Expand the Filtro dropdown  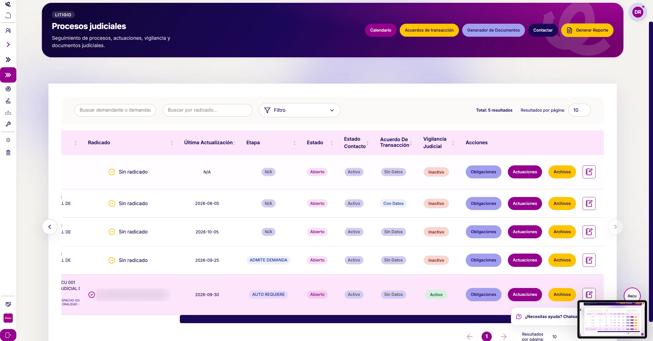click(299, 110)
